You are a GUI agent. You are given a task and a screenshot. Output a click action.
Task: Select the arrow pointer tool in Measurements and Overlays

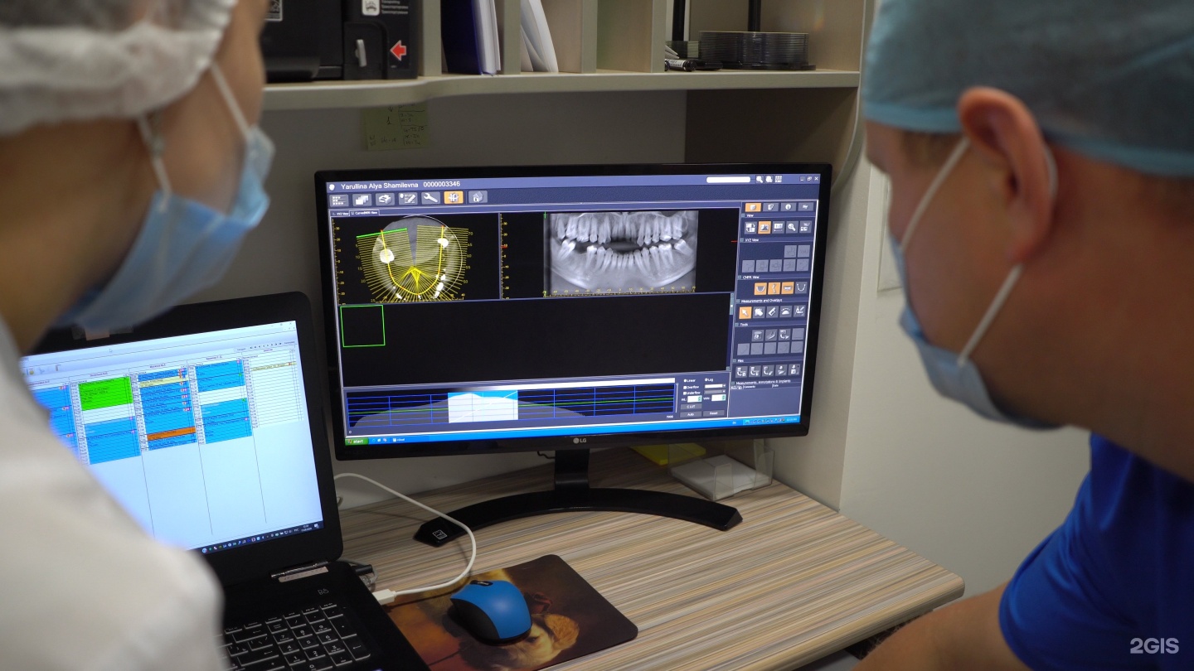[x=745, y=311]
